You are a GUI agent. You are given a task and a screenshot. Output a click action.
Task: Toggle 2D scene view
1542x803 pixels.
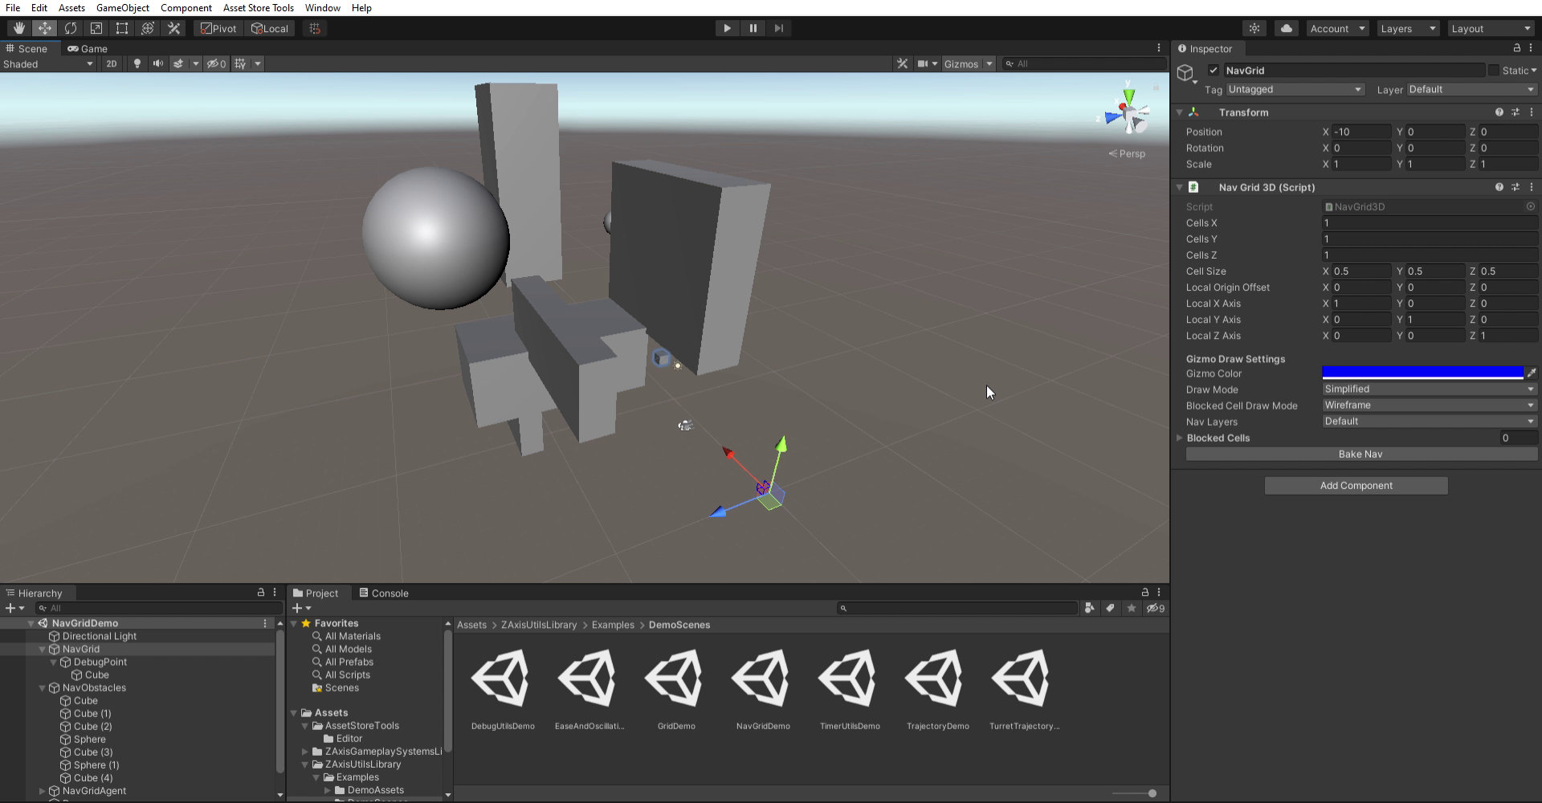pos(112,63)
